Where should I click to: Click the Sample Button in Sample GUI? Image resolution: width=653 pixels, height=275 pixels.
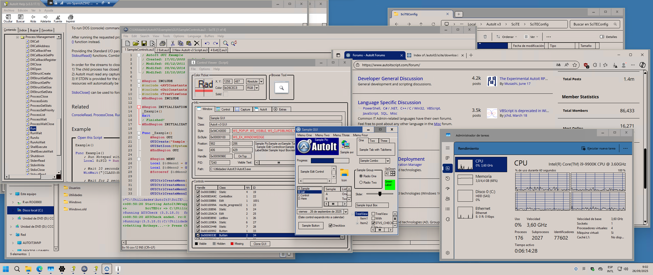311,226
